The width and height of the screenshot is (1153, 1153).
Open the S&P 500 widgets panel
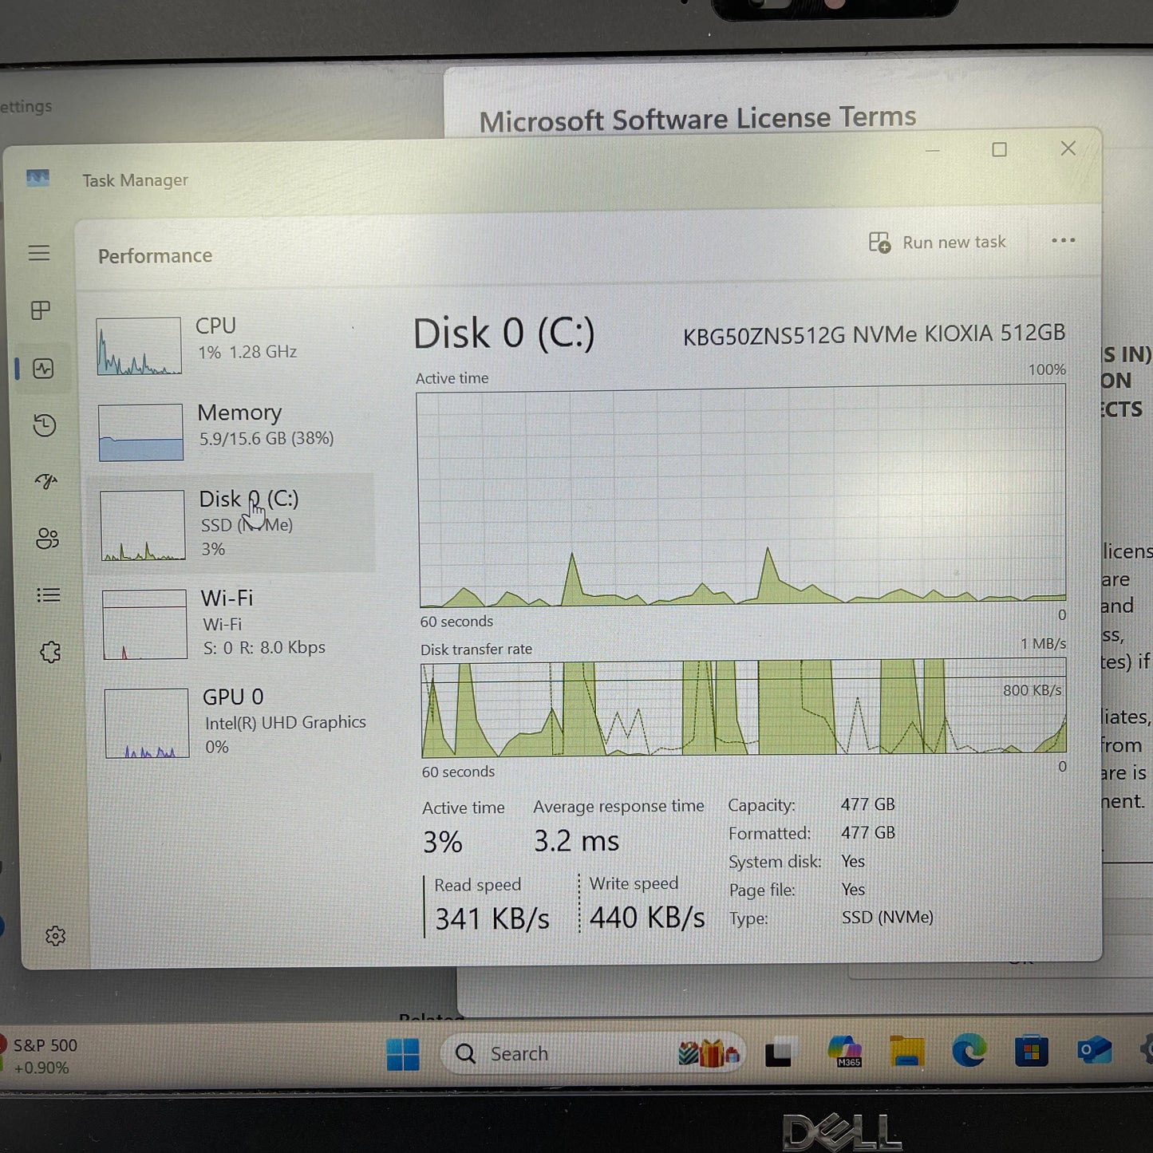pyautogui.click(x=44, y=1053)
